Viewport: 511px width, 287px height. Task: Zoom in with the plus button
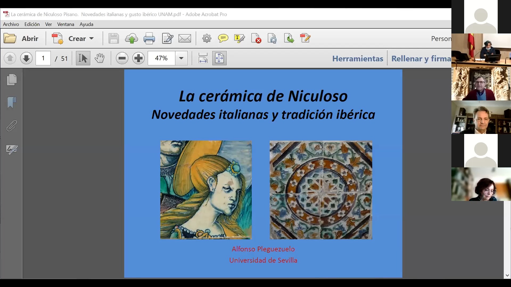[139, 58]
